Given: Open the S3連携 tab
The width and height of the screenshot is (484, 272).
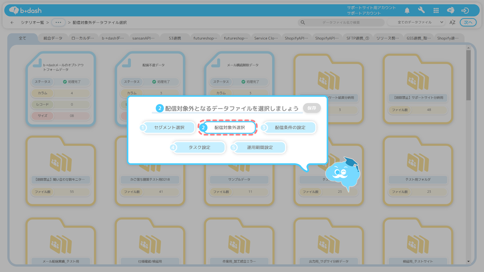Looking at the screenshot, I should [x=174, y=38].
